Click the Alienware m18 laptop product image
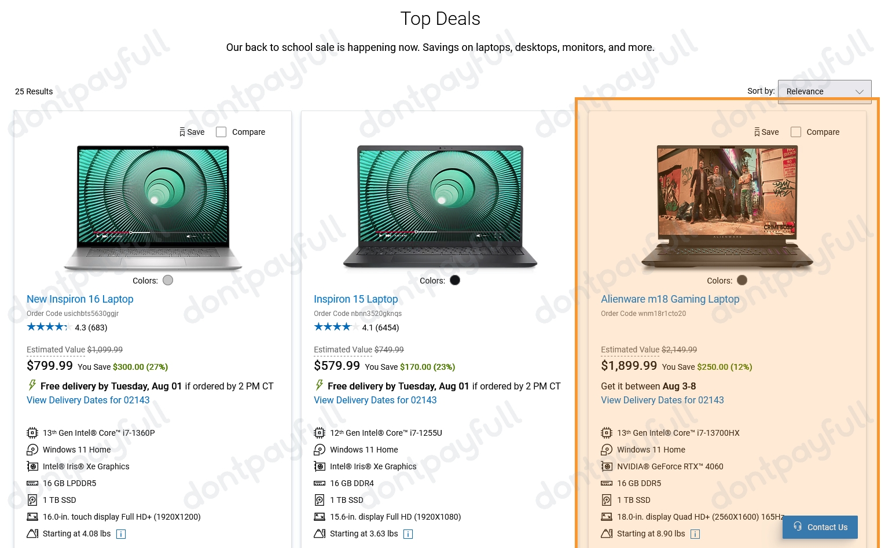 pyautogui.click(x=727, y=207)
